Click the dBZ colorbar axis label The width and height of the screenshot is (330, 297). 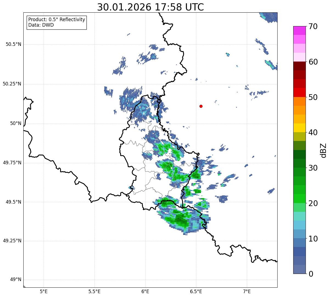(x=323, y=150)
